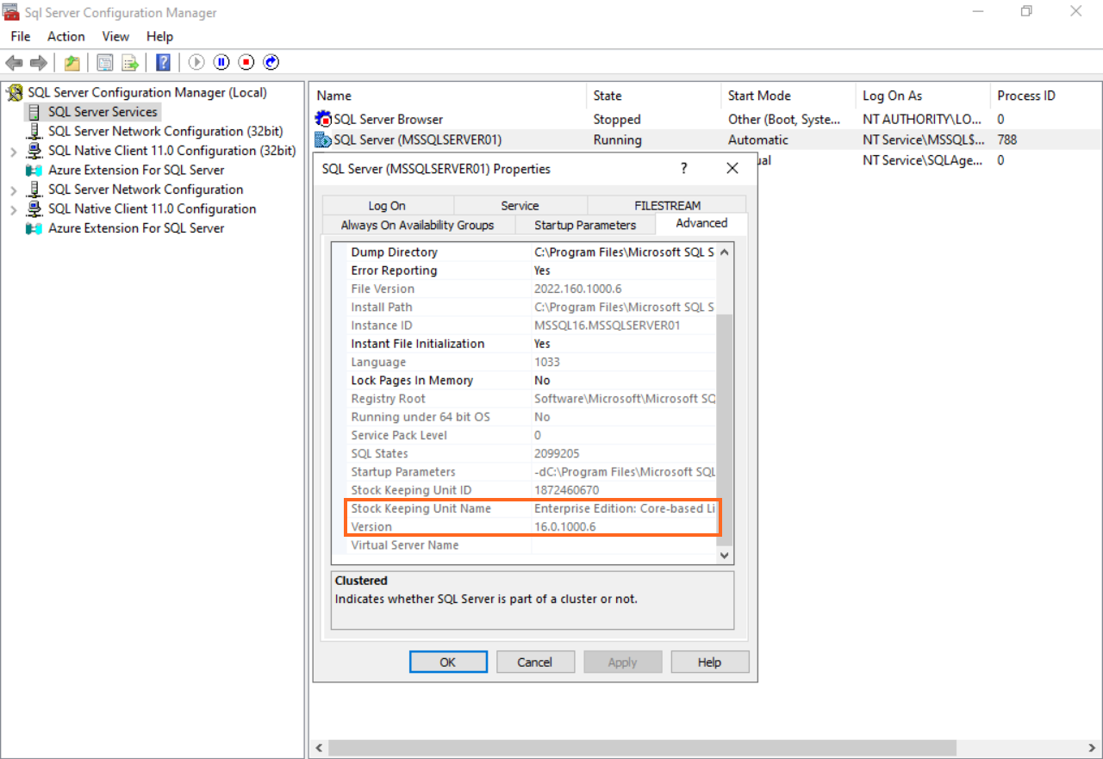This screenshot has width=1103, height=759.
Task: Restart the service with the toolbar restart icon
Action: (x=271, y=62)
